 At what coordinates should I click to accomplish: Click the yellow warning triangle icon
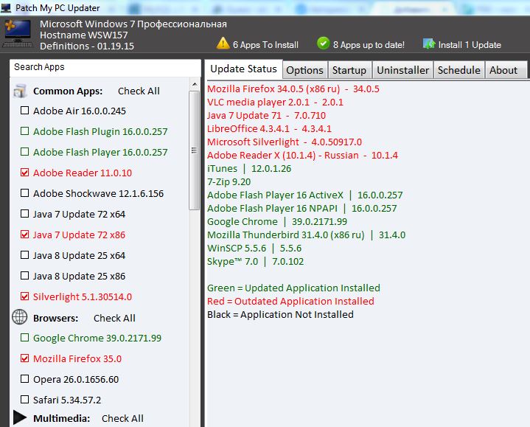223,44
